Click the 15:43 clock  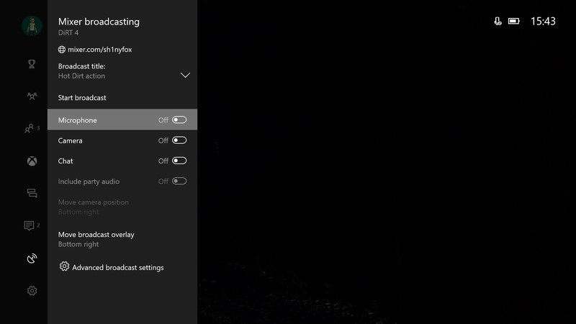pyautogui.click(x=543, y=22)
